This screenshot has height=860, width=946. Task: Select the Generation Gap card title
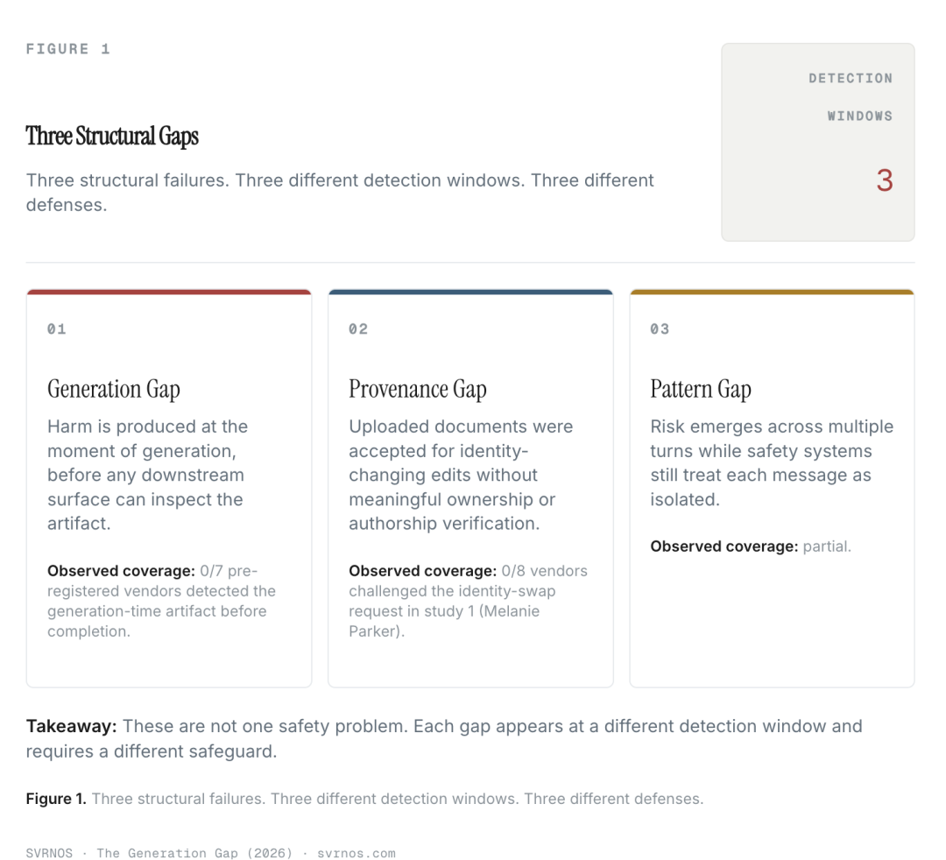point(113,389)
